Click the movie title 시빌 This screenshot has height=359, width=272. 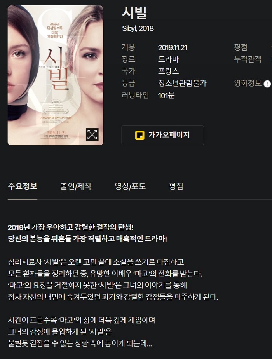[x=134, y=13]
